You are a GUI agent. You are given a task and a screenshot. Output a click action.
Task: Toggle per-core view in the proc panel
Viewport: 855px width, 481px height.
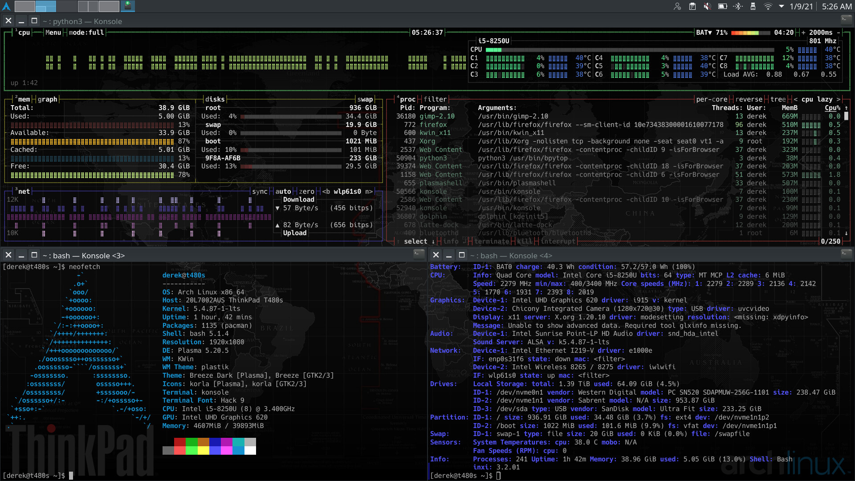(711, 99)
